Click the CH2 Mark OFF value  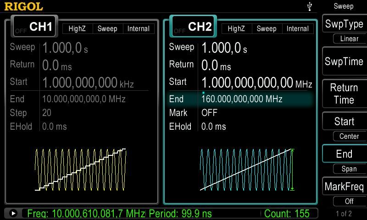click(x=209, y=113)
